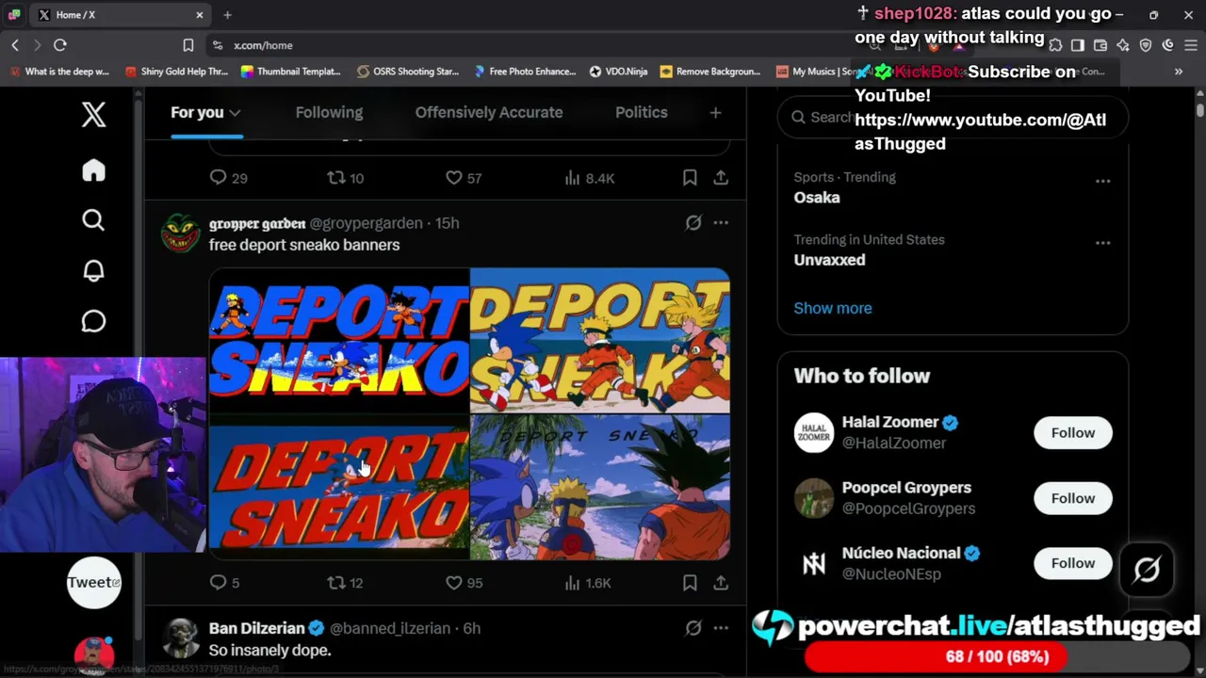
Task: Share the post with 57 likes
Action: coord(721,178)
